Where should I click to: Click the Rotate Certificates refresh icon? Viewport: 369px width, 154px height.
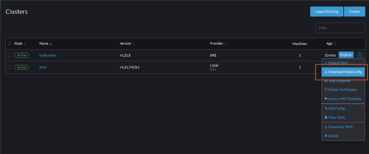pos(326,89)
